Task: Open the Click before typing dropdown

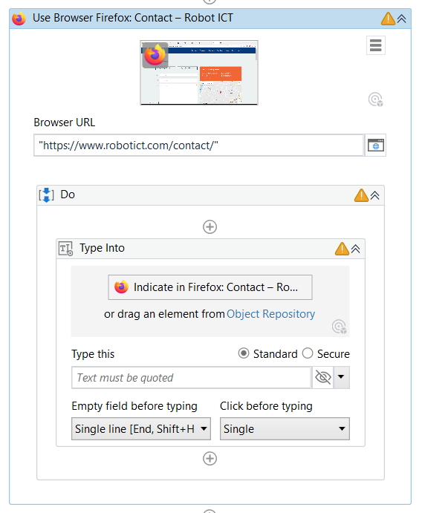Action: 285,428
